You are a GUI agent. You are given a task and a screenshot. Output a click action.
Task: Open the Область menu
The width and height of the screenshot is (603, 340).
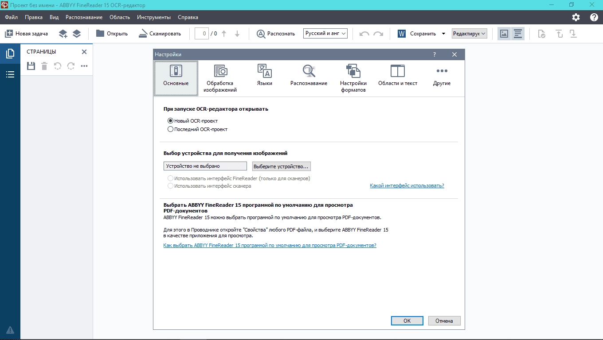coord(120,17)
